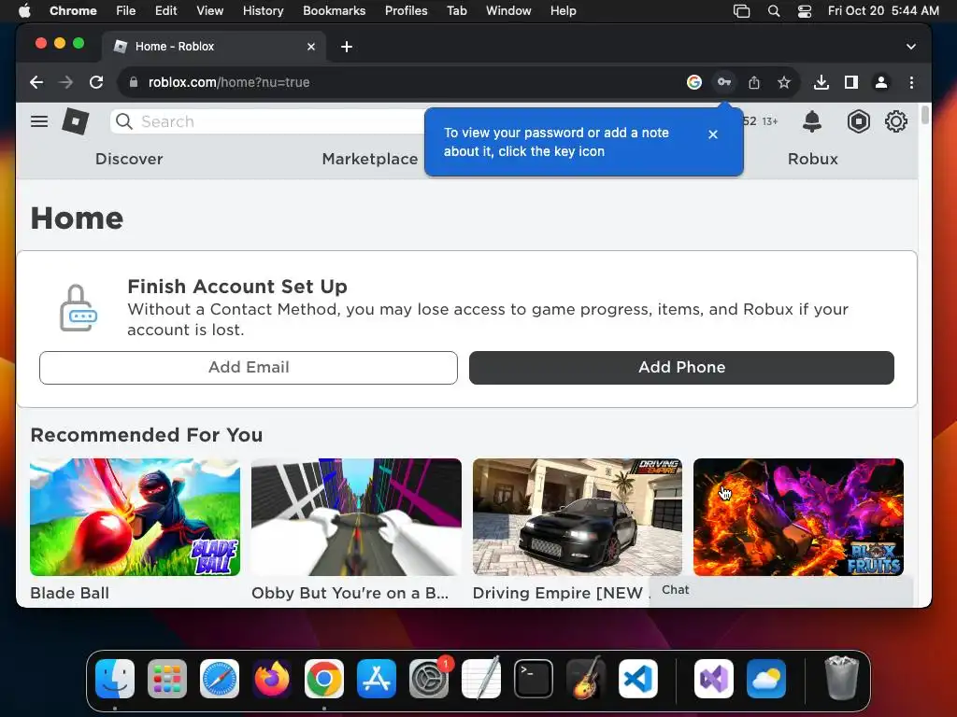Click the Stage Manager menu bar icon
This screenshot has width=957, height=717.
[741, 10]
